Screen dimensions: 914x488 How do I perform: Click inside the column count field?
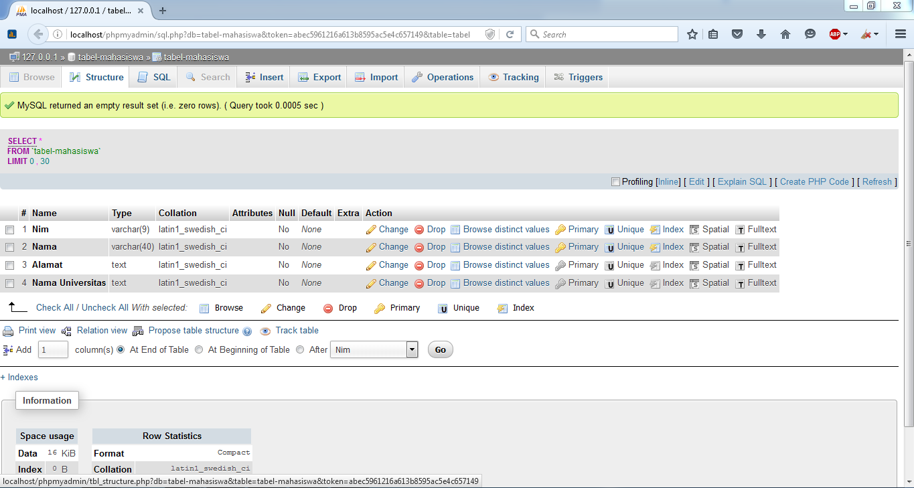53,349
